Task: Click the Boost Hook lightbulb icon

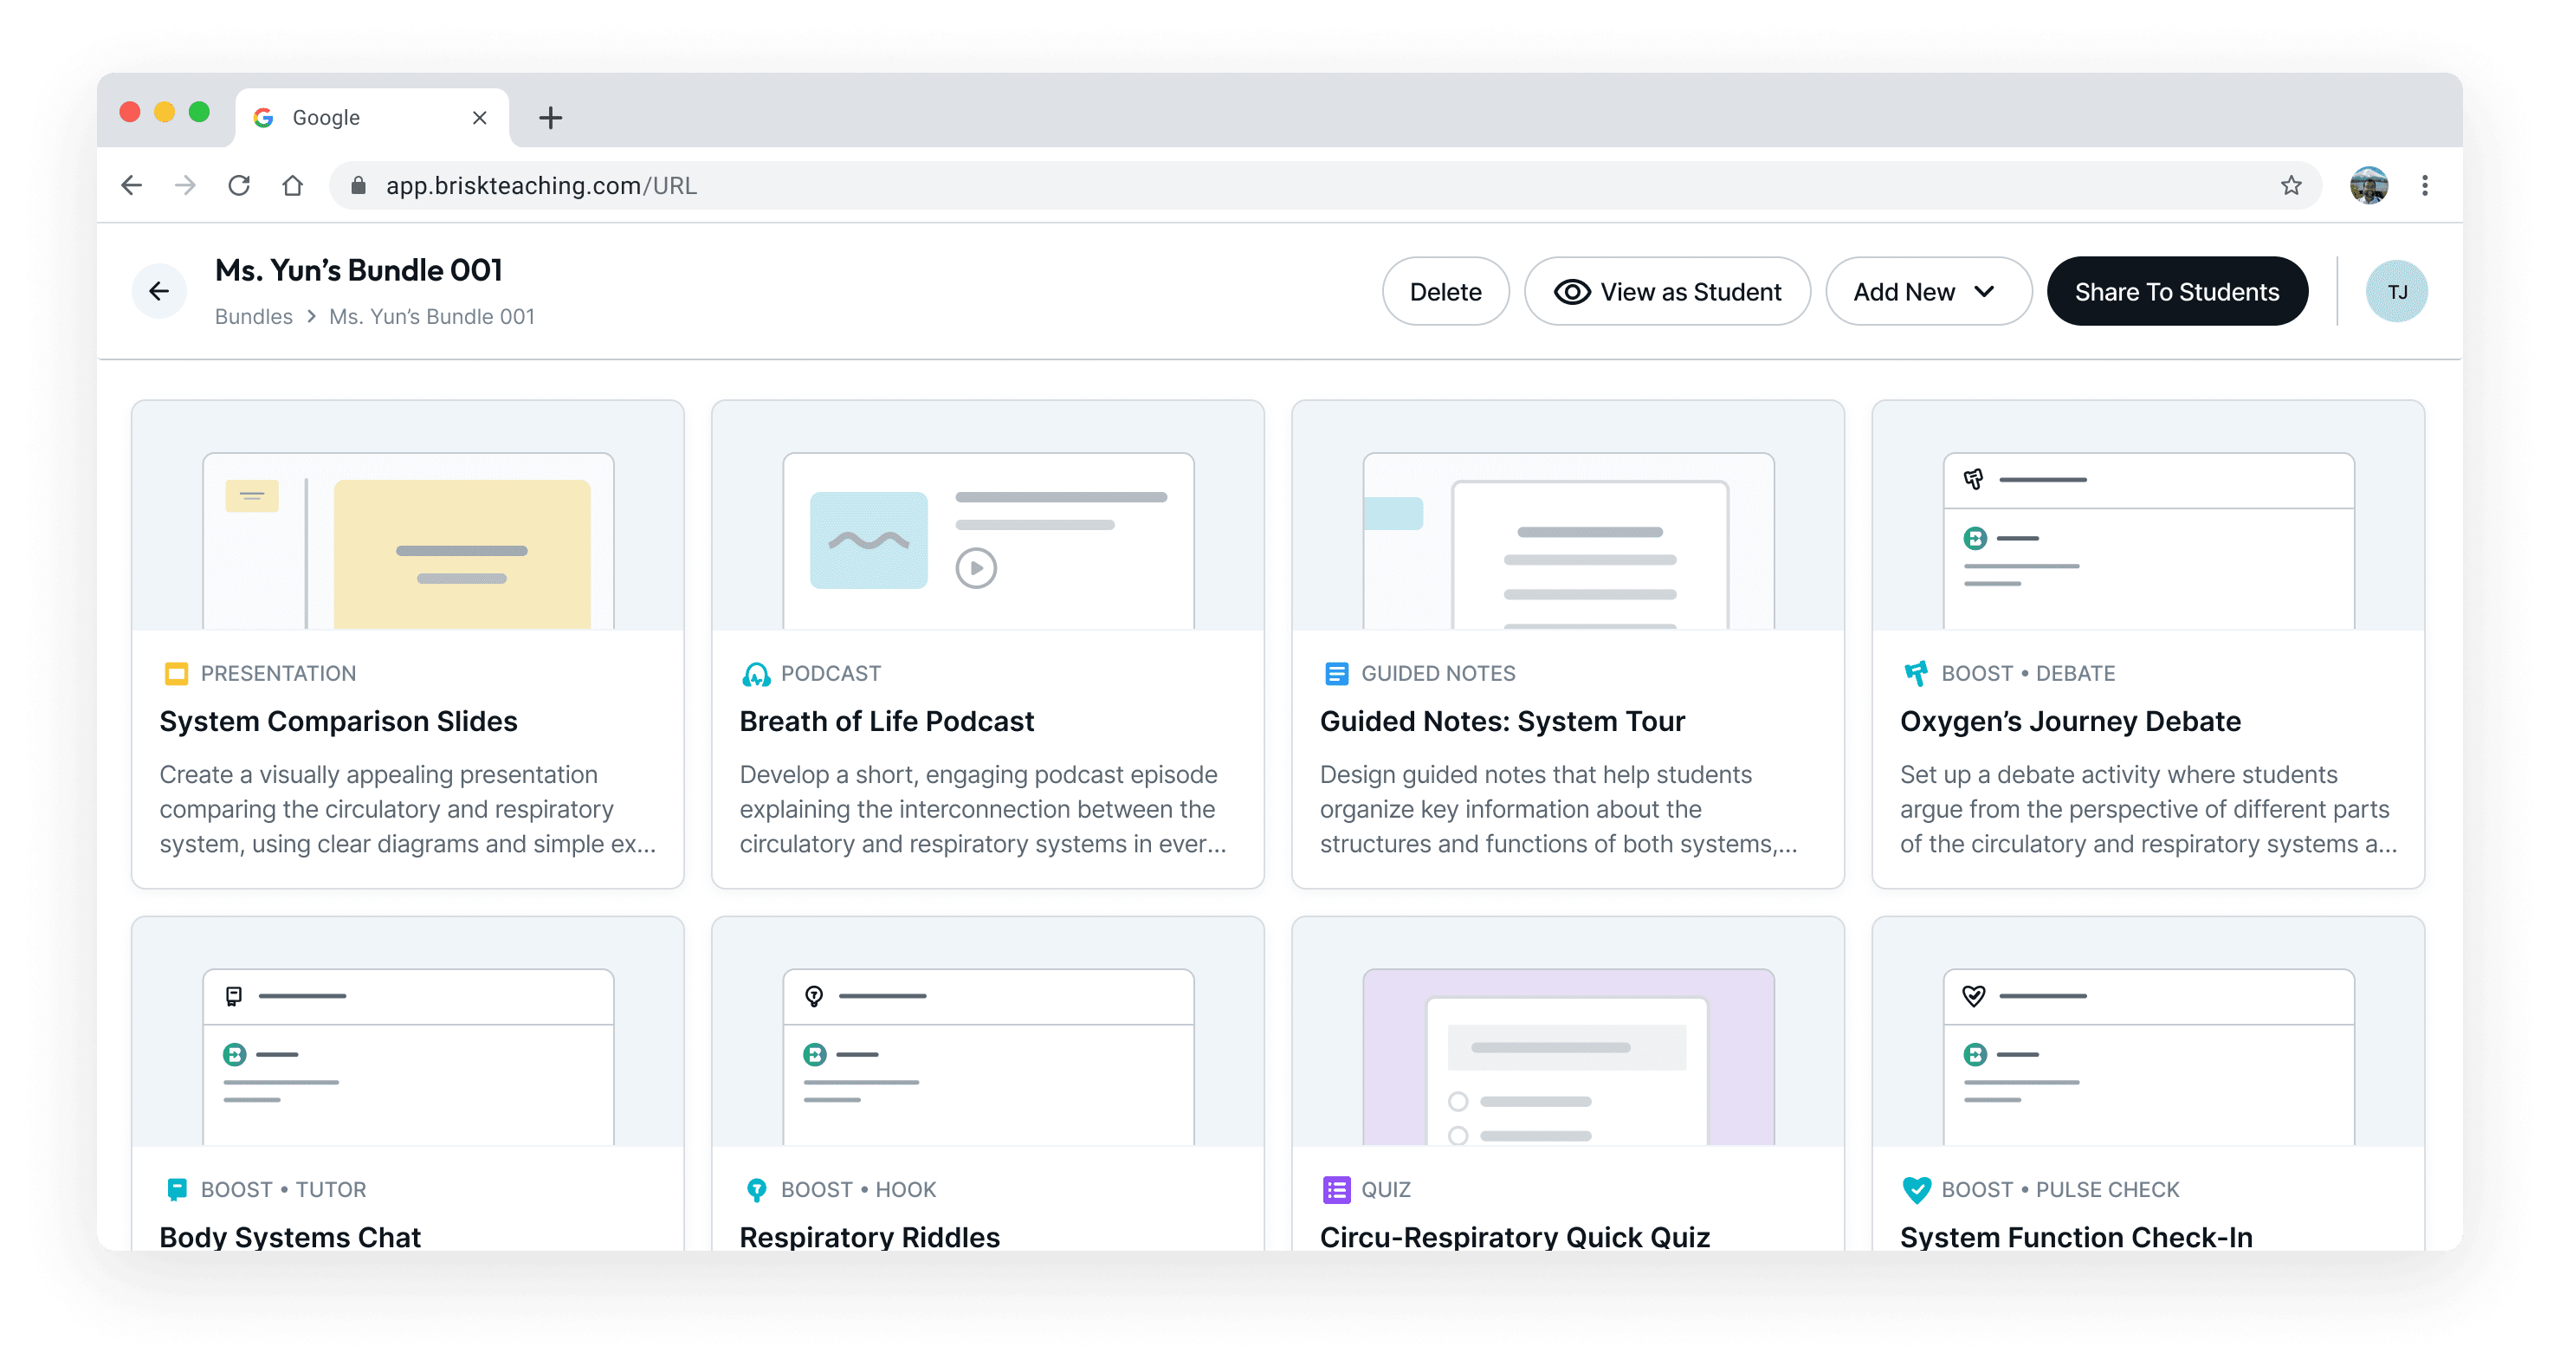Action: point(756,1190)
